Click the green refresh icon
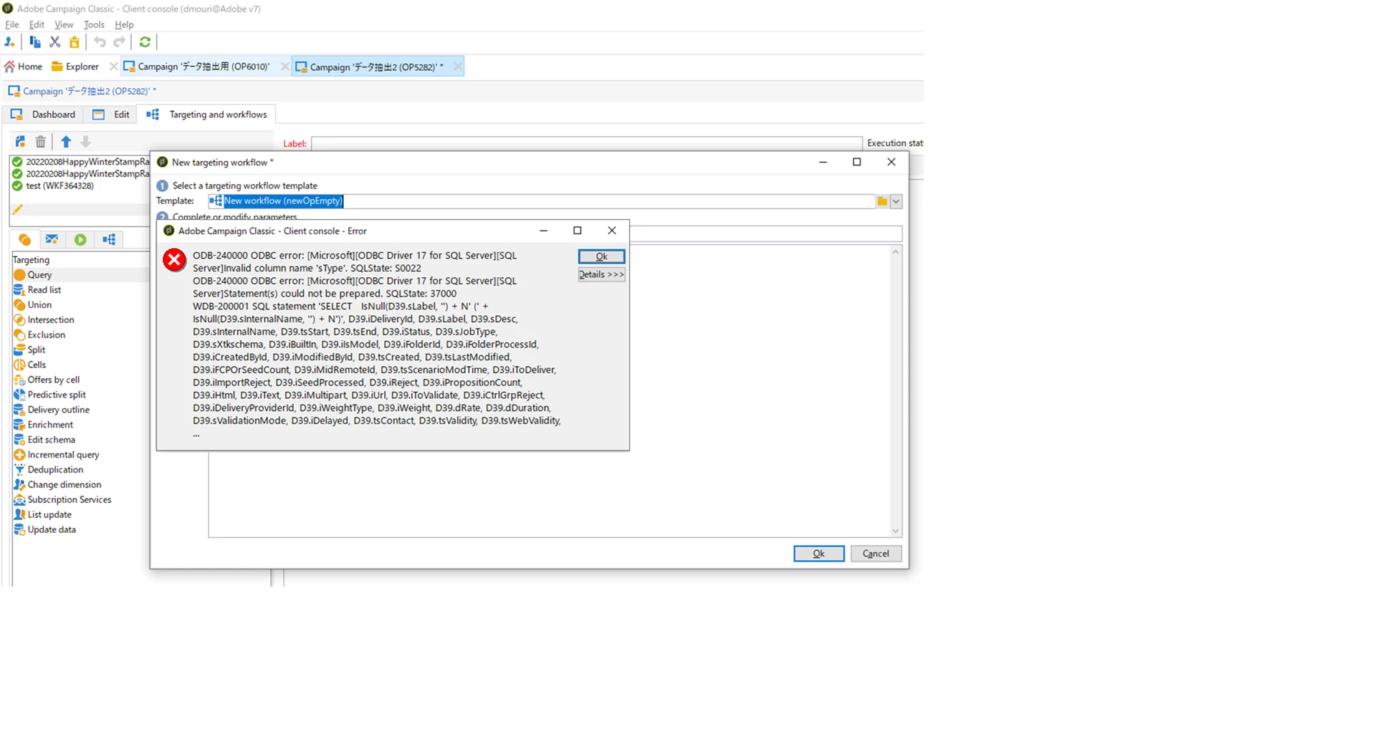The height and width of the screenshot is (742, 1386). coord(145,42)
